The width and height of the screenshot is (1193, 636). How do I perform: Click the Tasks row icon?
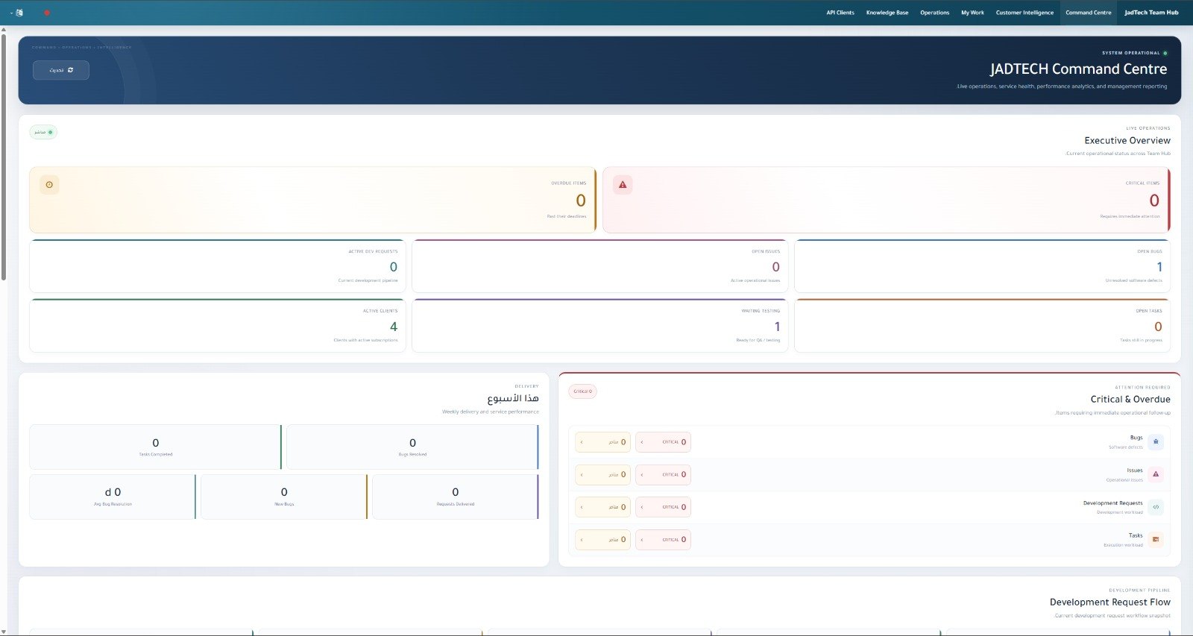[1156, 539]
